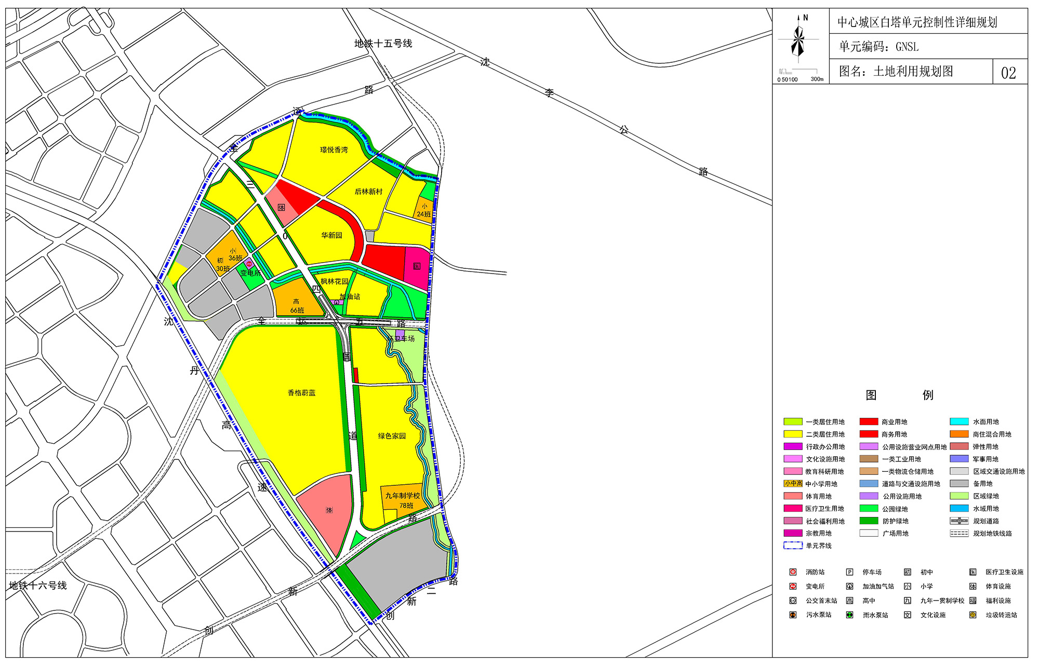Screen dimensions: 1039x667
Task: Click the 香格蔚蓝 residential parcel label
Action: tap(301, 393)
